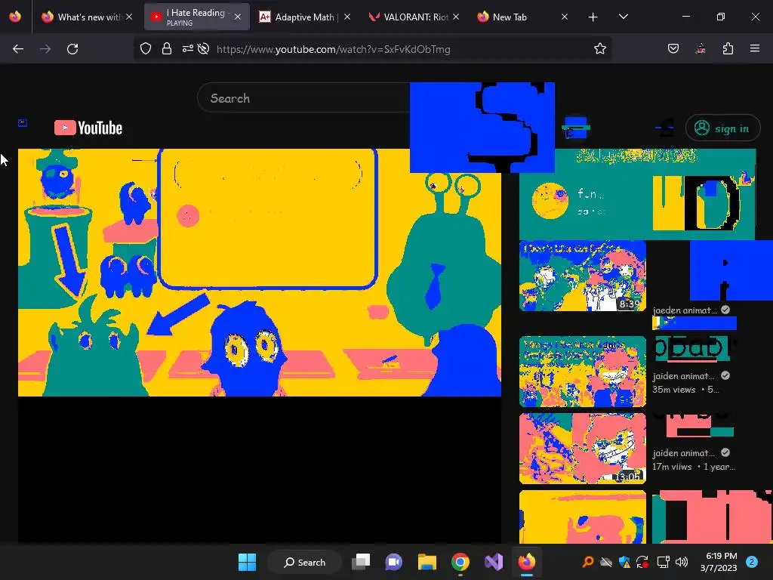773x580 pixels.
Task: Click the magnifier icon in system tray
Action: tap(587, 562)
